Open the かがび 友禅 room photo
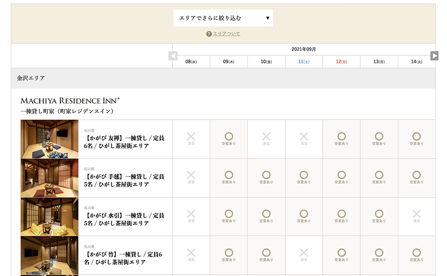Image resolution: width=447 pixels, height=276 pixels. pyautogui.click(x=49, y=139)
